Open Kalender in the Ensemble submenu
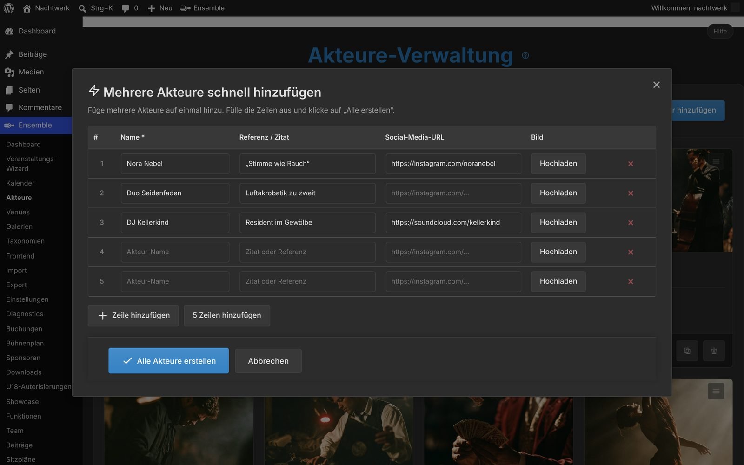744x465 pixels. tap(20, 183)
